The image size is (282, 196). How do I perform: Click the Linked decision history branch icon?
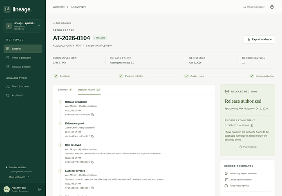pyautogui.click(x=226, y=180)
